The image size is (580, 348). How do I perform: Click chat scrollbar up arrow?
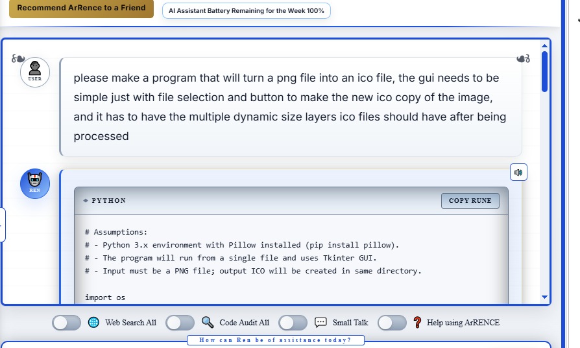click(544, 46)
